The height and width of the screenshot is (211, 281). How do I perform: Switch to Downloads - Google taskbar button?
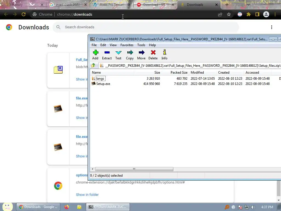[38, 207]
